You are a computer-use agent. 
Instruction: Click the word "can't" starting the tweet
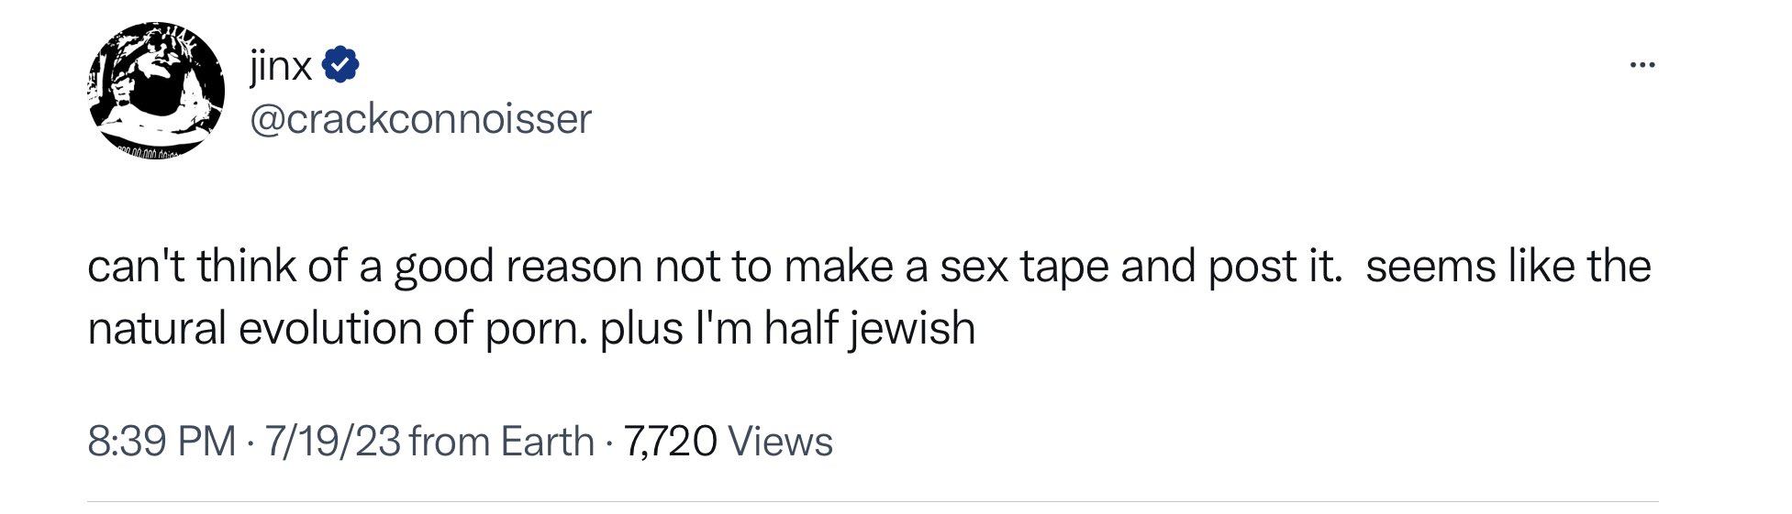tap(135, 267)
